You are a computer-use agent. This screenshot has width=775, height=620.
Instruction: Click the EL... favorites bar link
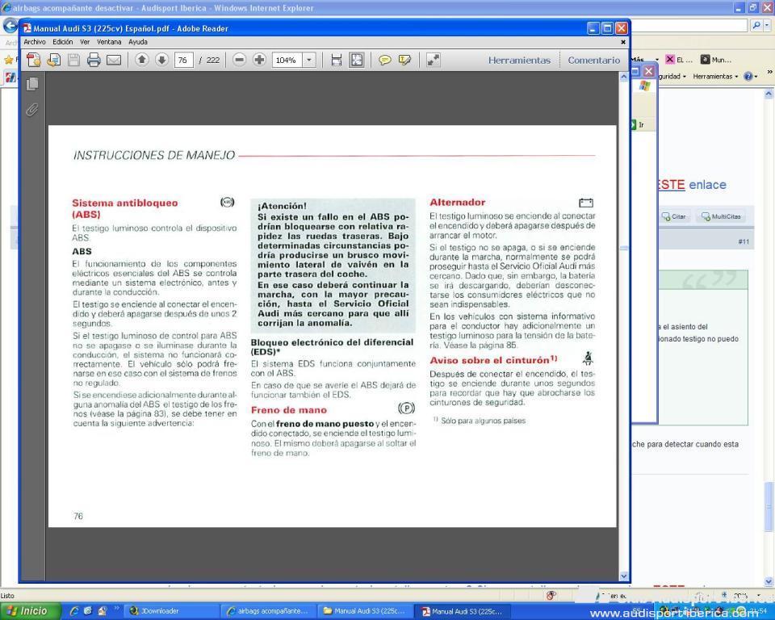pos(679,60)
